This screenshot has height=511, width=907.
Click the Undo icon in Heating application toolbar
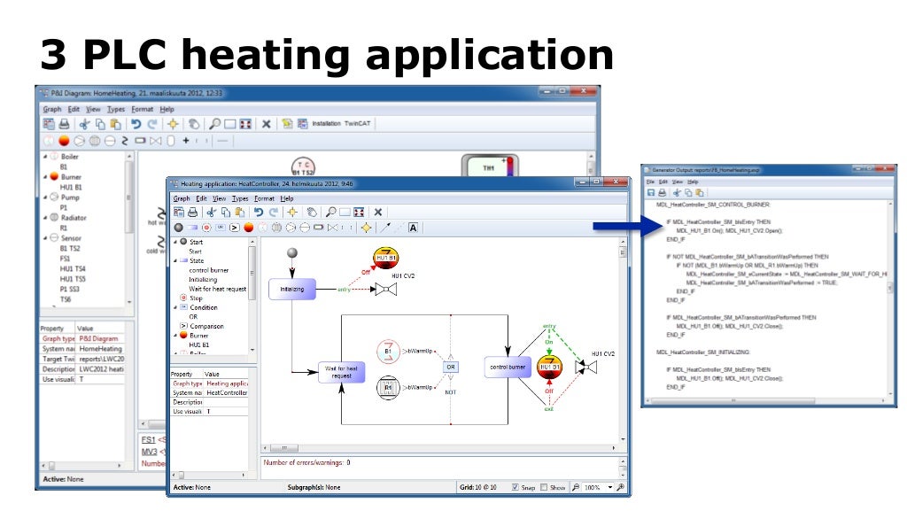coord(260,213)
